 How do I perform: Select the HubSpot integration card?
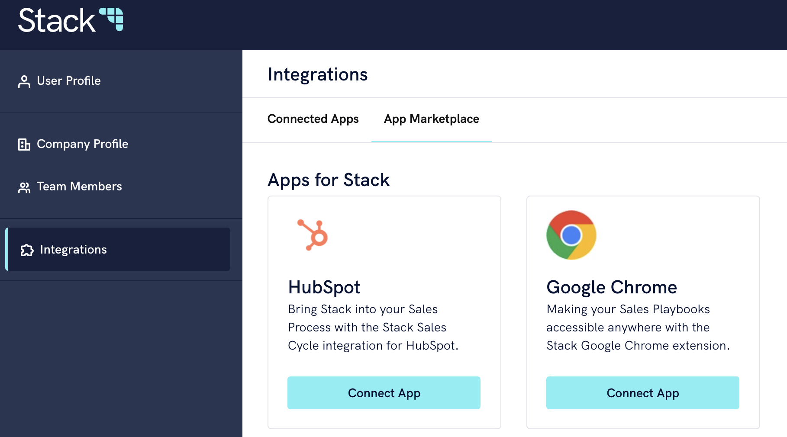[384, 312]
